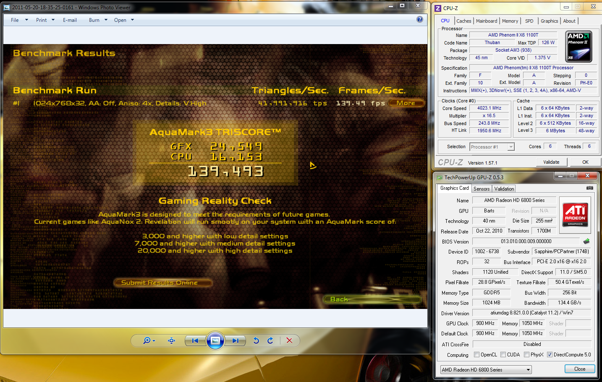Image resolution: width=602 pixels, height=382 pixels.
Task: Open Photo Viewer help icon
Action: point(419,19)
